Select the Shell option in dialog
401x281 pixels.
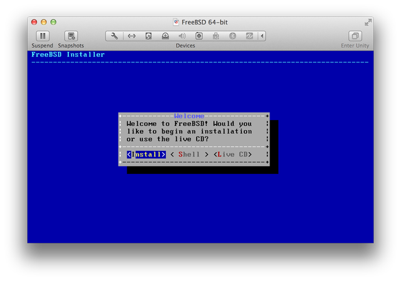189,155
